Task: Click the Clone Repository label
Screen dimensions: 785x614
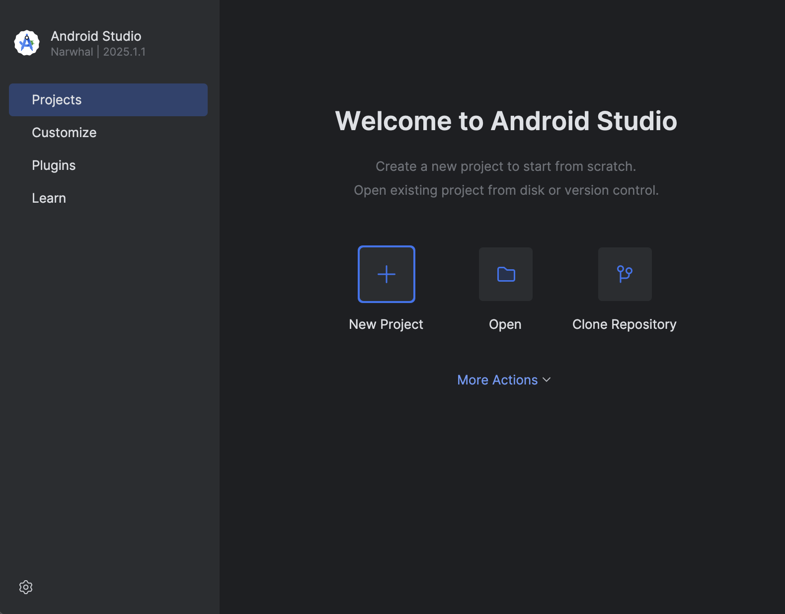Action: pyautogui.click(x=625, y=324)
